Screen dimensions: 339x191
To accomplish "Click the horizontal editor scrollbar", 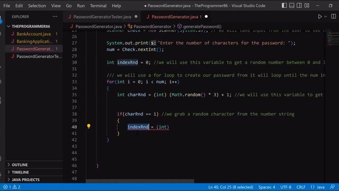I will (140, 181).
